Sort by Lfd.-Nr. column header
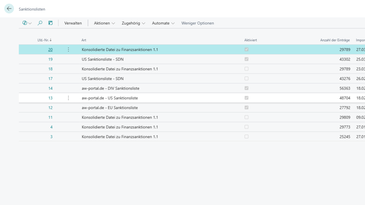365x205 pixels. click(44, 40)
